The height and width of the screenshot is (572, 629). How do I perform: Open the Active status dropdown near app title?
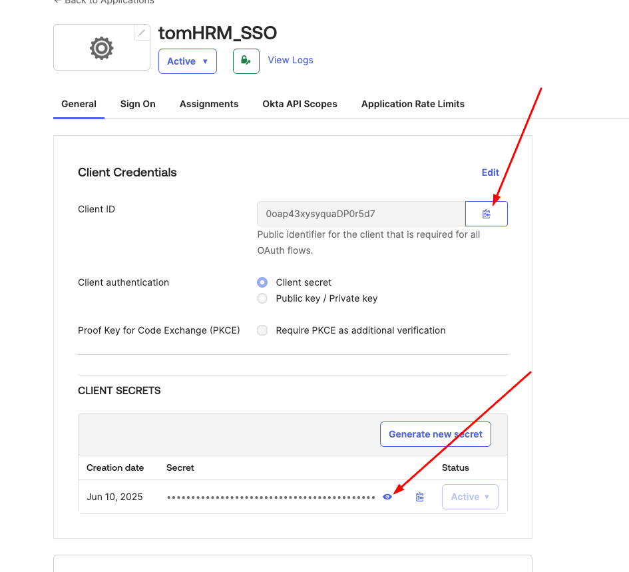[187, 61]
